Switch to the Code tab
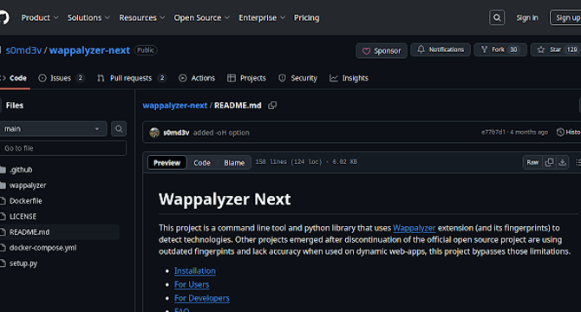This screenshot has height=312, width=581. (14, 78)
